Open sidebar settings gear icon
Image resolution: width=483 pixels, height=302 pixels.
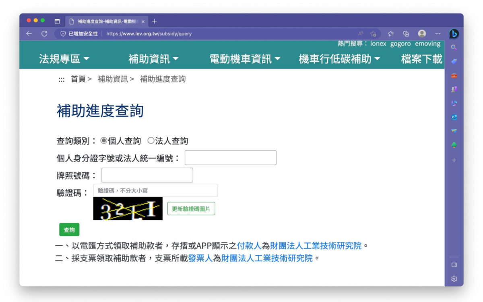[x=454, y=279]
